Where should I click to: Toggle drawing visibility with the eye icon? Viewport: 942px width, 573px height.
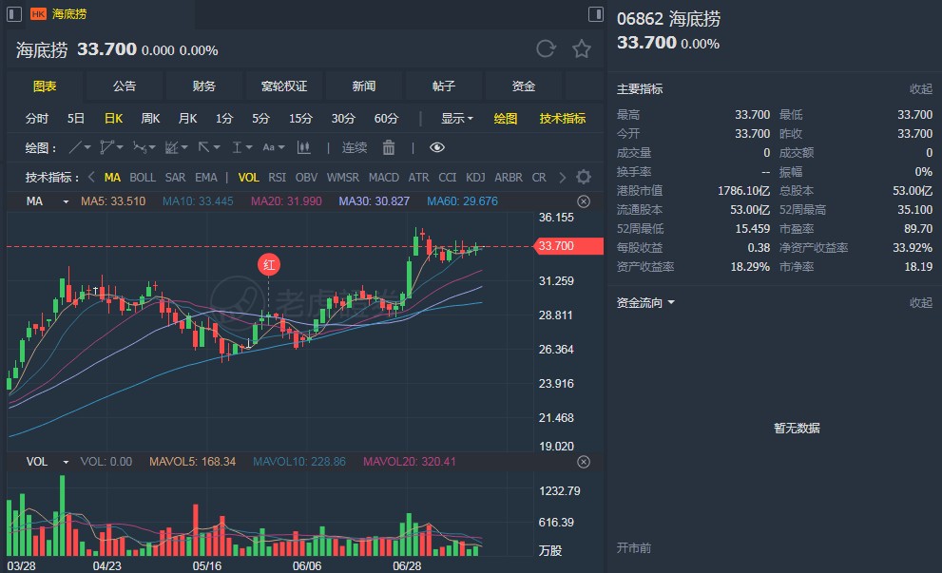pyautogui.click(x=436, y=147)
